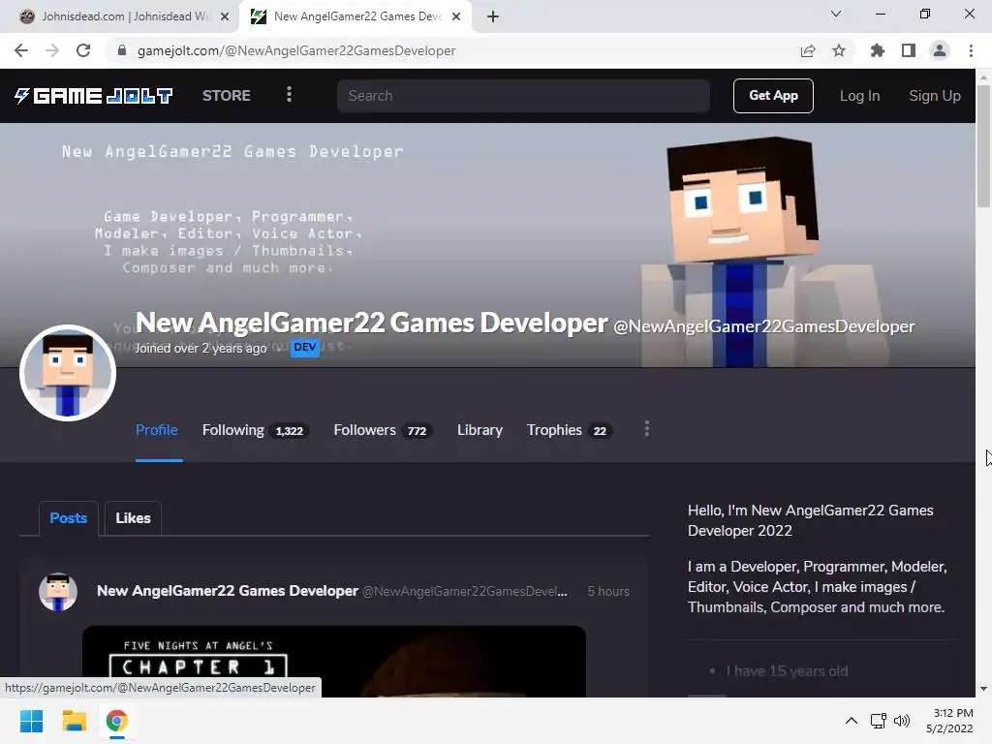Screen dimensions: 992x744
Task: Click the browser address bar URL
Action: pos(296,50)
